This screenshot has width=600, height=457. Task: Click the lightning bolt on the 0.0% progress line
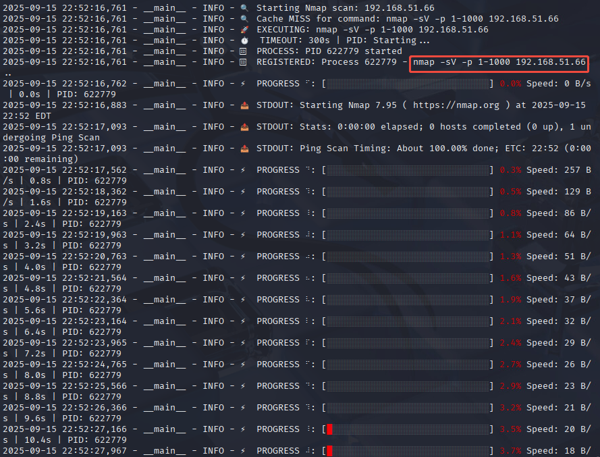pos(244,84)
